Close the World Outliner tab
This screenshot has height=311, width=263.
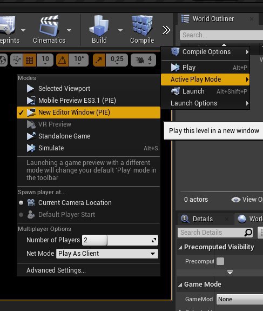[252, 19]
